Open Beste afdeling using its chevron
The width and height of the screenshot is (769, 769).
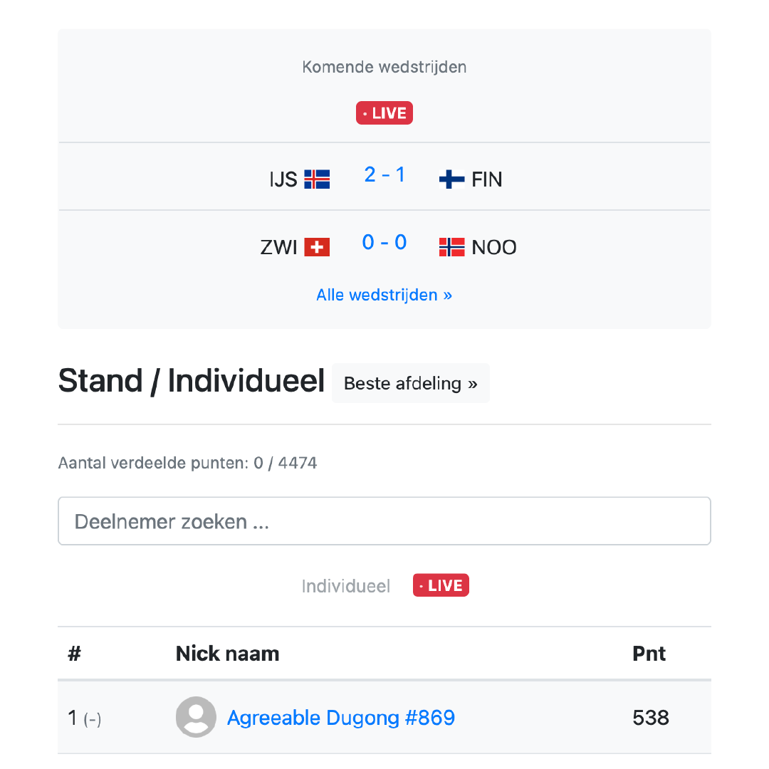pyautogui.click(x=471, y=383)
